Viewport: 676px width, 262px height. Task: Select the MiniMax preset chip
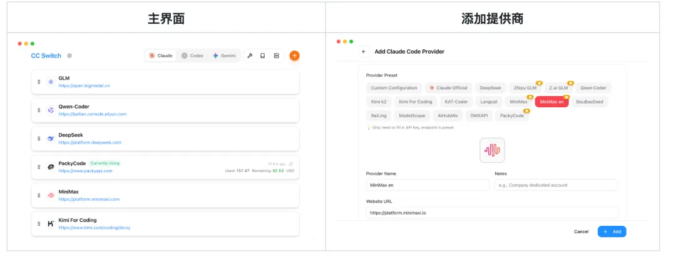coord(519,102)
